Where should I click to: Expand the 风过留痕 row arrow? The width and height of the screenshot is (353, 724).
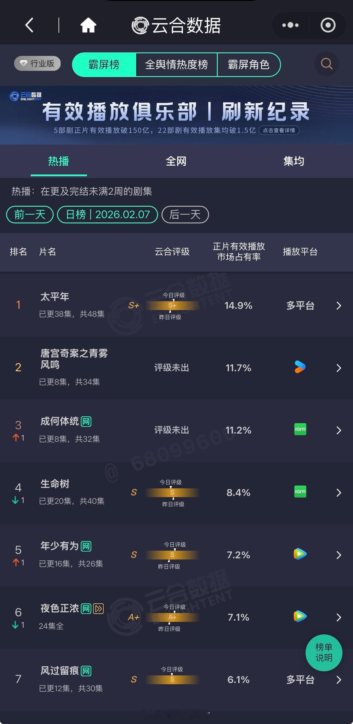pyautogui.click(x=338, y=680)
